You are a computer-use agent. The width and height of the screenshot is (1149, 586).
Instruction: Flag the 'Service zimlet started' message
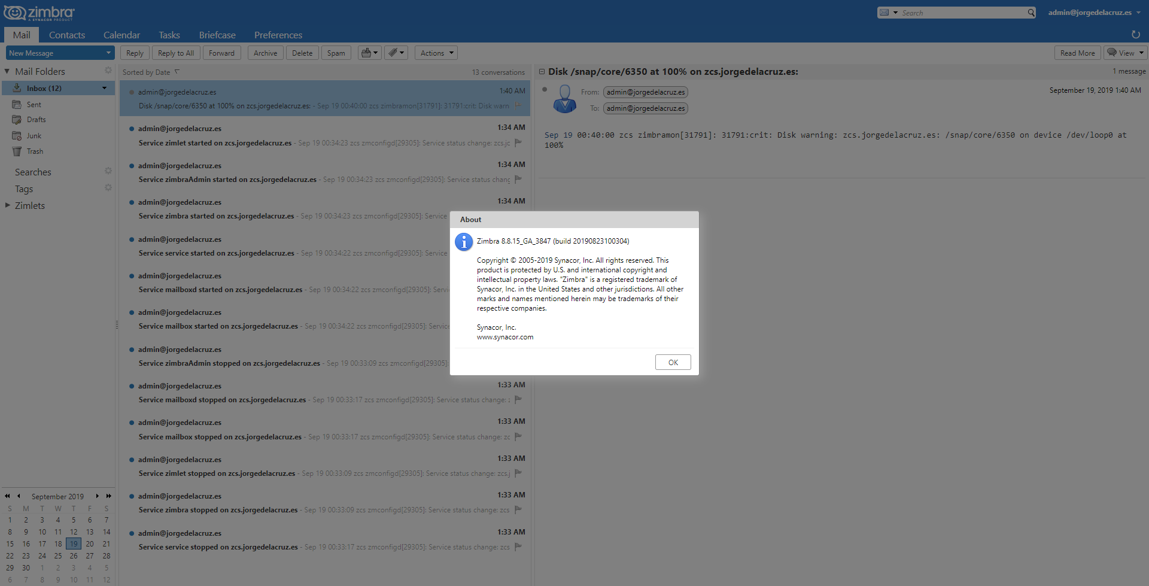click(518, 142)
